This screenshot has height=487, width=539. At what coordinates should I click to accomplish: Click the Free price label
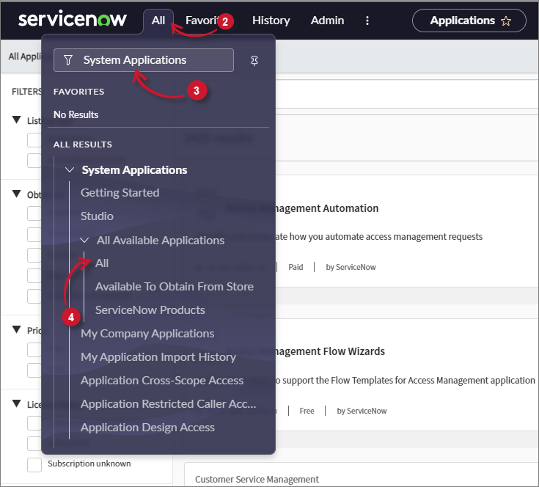307,411
